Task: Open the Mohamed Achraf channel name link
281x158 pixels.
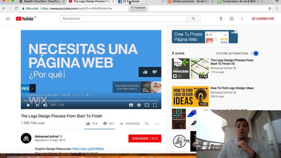Action: pos(47,136)
